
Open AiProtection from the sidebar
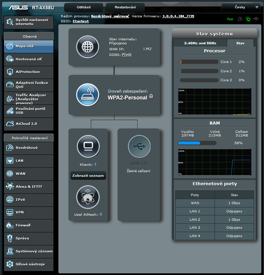coord(28,72)
